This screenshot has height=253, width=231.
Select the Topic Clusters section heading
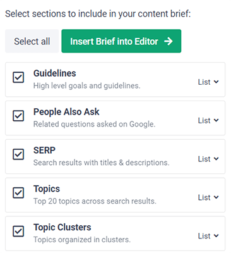click(62, 227)
